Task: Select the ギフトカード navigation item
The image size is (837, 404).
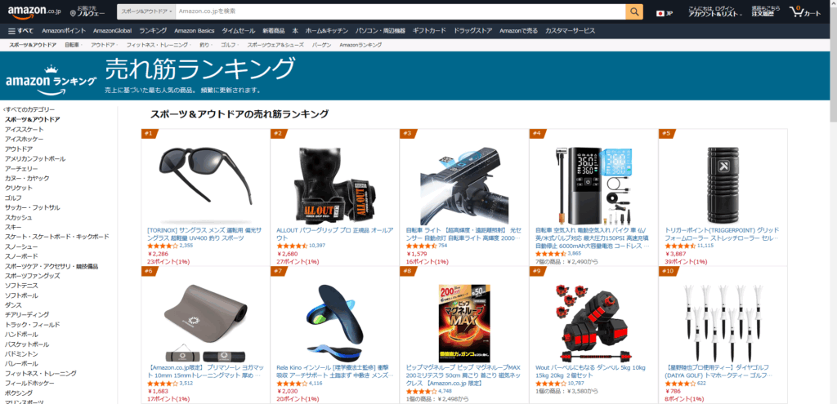Action: coord(429,30)
